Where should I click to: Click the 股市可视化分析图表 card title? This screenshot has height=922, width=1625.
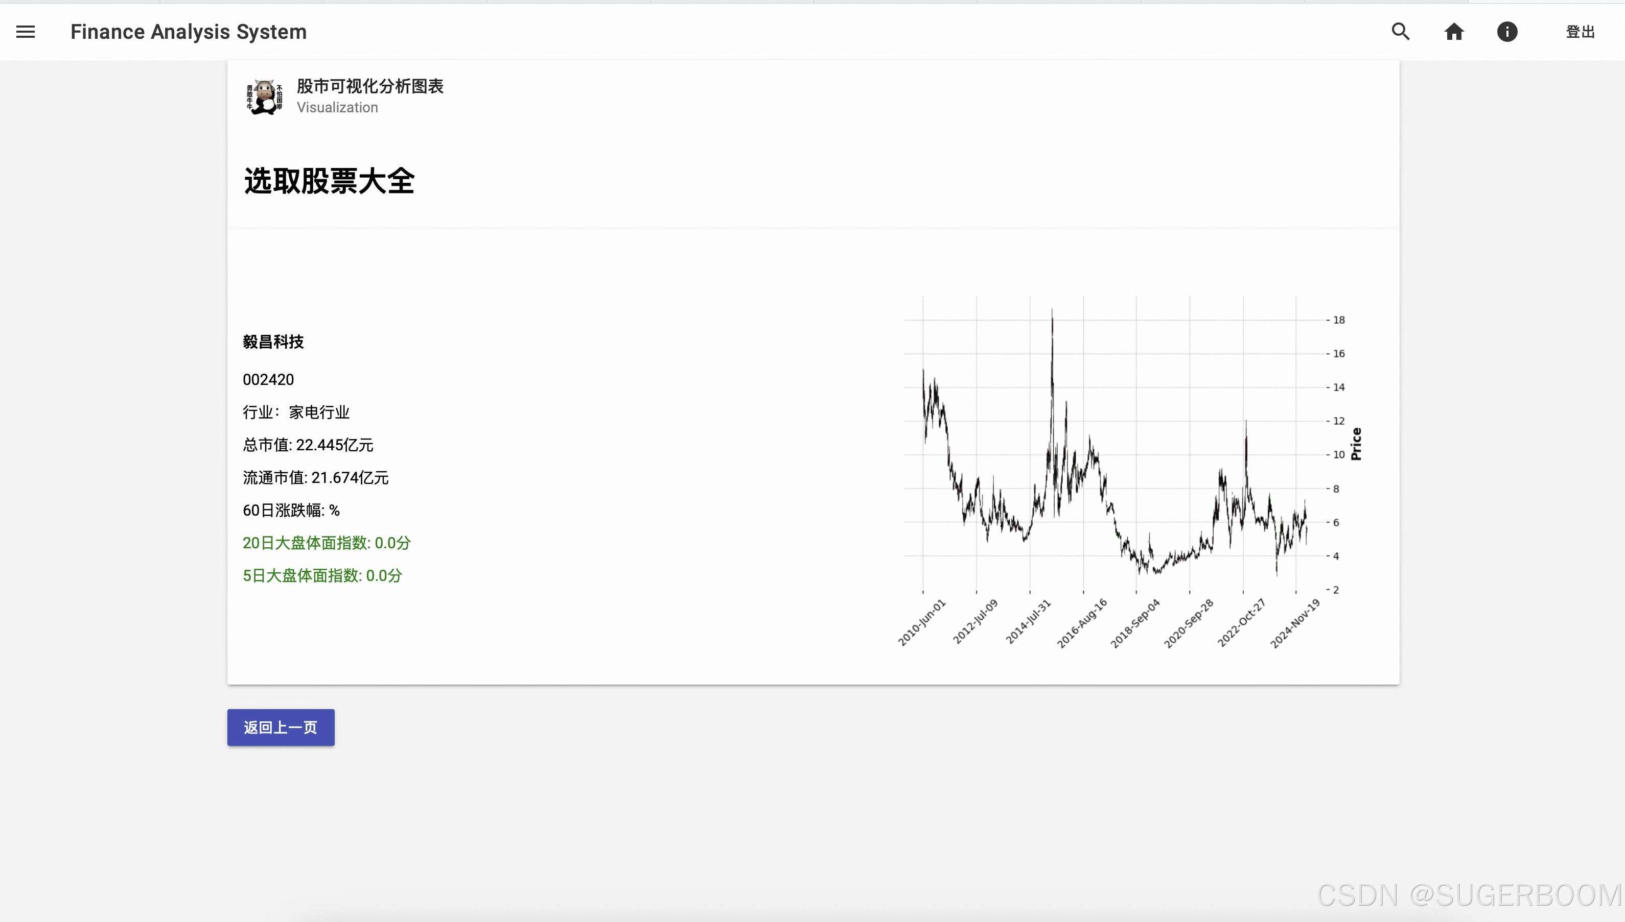pyautogui.click(x=370, y=86)
